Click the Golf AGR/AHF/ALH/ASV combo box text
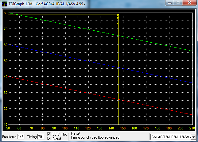This screenshot has width=198, height=142. tap(171, 137)
